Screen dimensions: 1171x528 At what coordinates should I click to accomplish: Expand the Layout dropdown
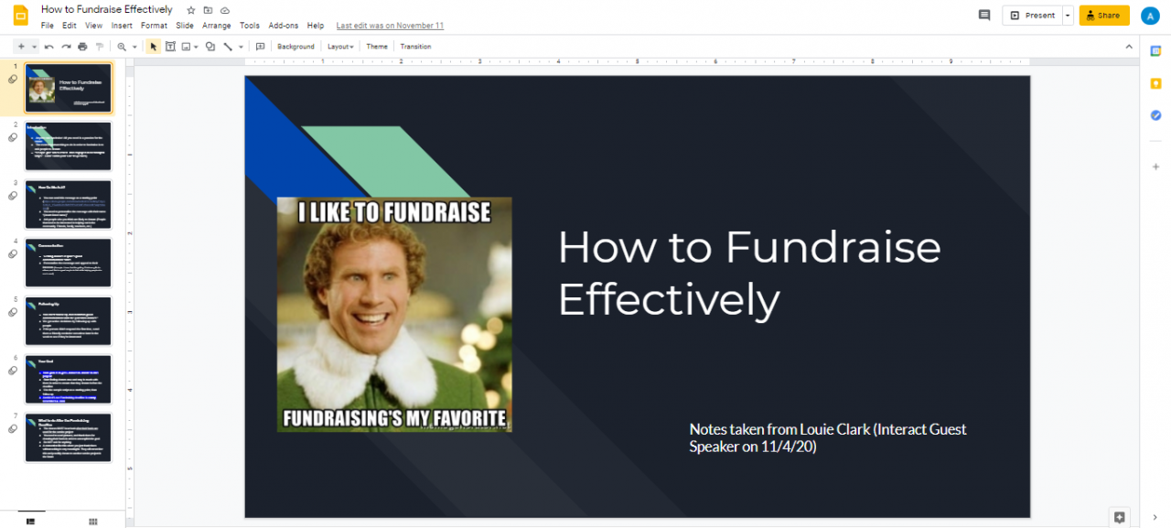pyautogui.click(x=340, y=47)
